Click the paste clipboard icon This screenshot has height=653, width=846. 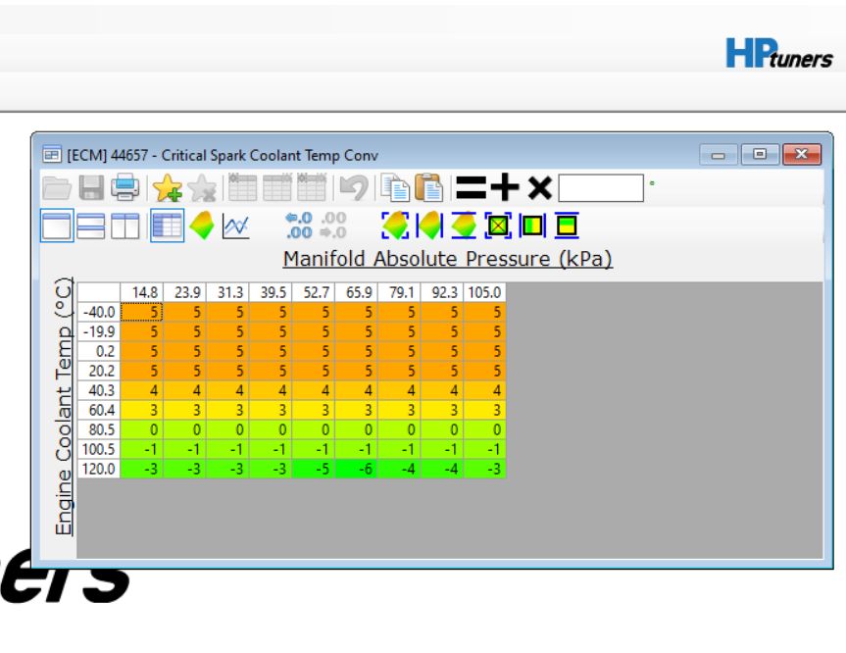point(428,187)
